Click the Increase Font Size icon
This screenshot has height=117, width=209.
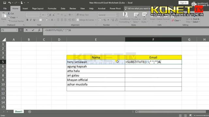tap(50, 15)
